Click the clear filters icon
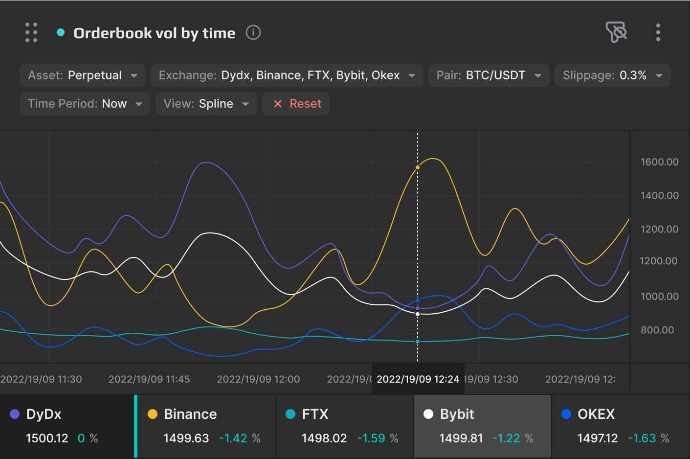This screenshot has width=690, height=459. (616, 32)
